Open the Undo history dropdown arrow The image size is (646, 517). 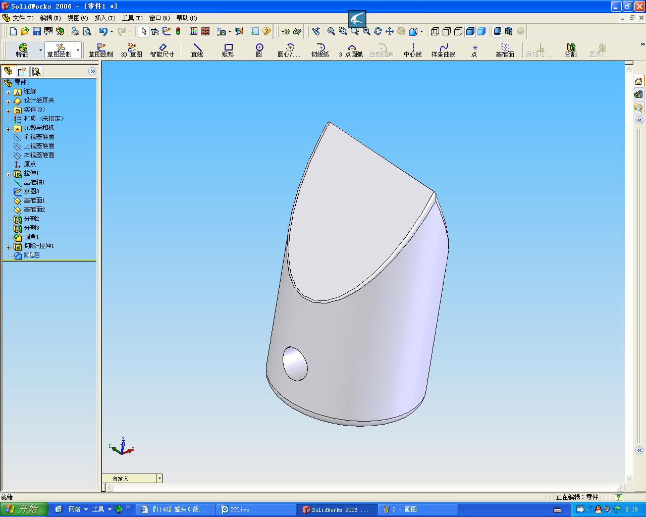[112, 31]
